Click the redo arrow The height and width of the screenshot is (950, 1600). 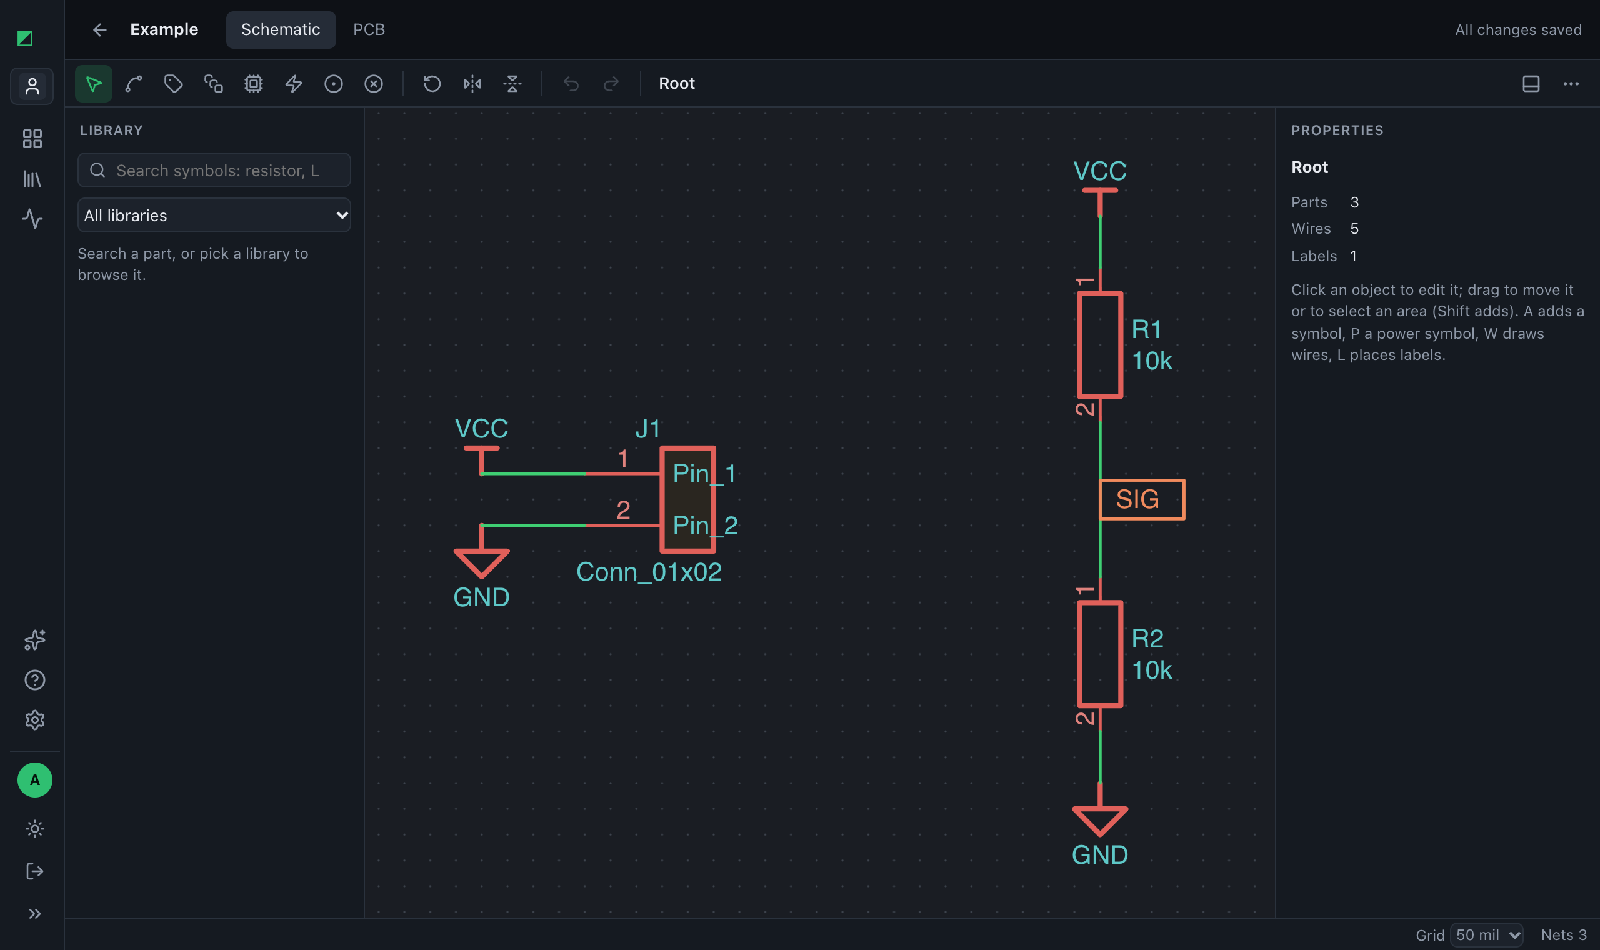point(611,84)
